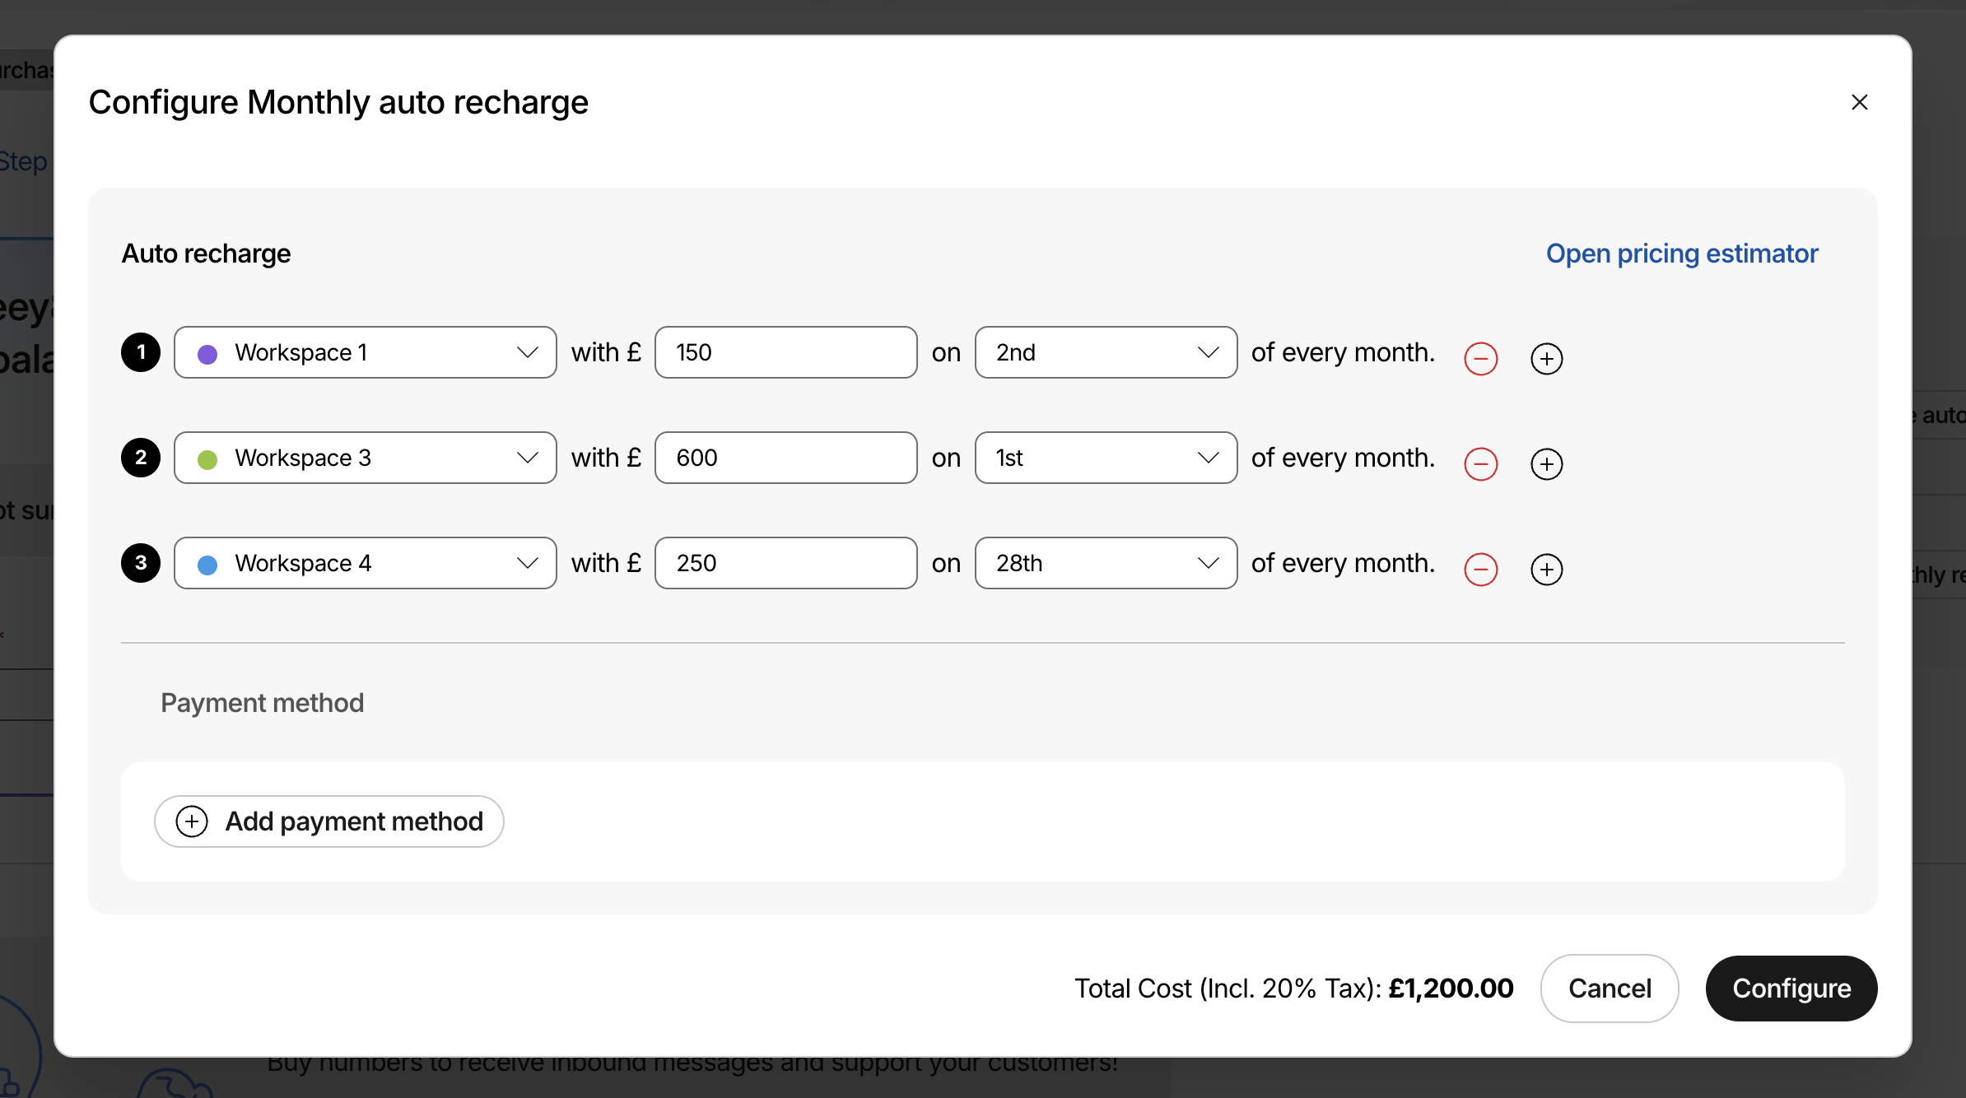Close the auto recharge dialog
This screenshot has width=1966, height=1098.
pos(1859,102)
